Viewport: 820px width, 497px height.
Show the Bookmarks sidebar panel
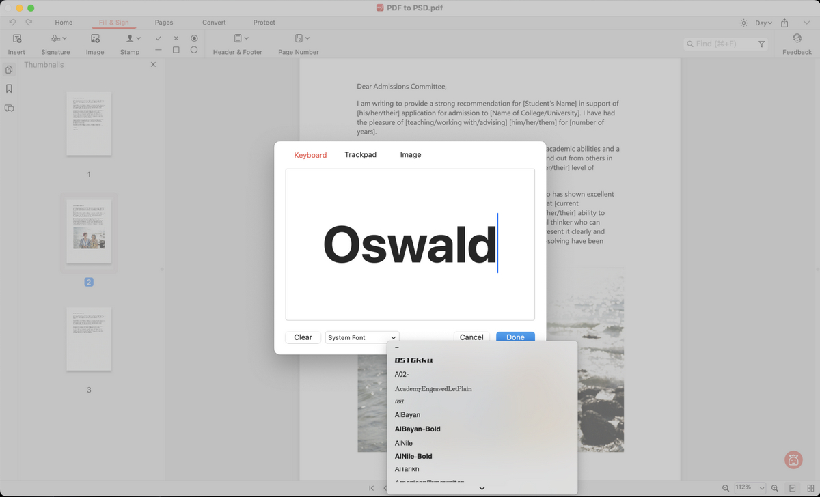(x=9, y=89)
